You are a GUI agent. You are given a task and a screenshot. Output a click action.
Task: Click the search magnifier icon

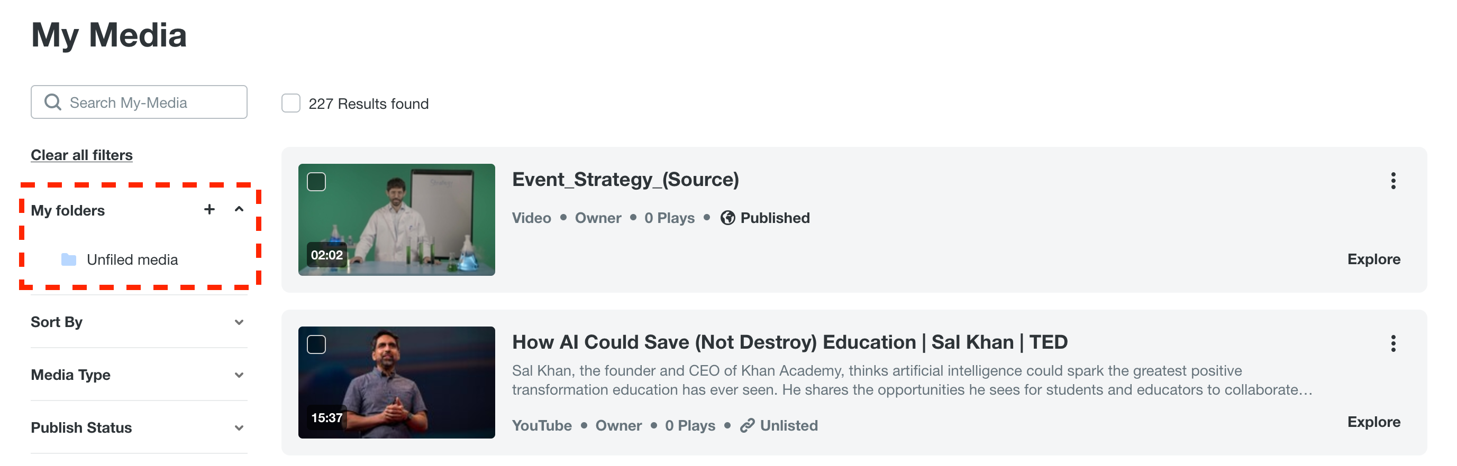pyautogui.click(x=52, y=102)
